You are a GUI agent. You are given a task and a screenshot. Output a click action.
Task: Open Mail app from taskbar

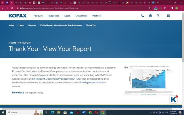coord(71,112)
